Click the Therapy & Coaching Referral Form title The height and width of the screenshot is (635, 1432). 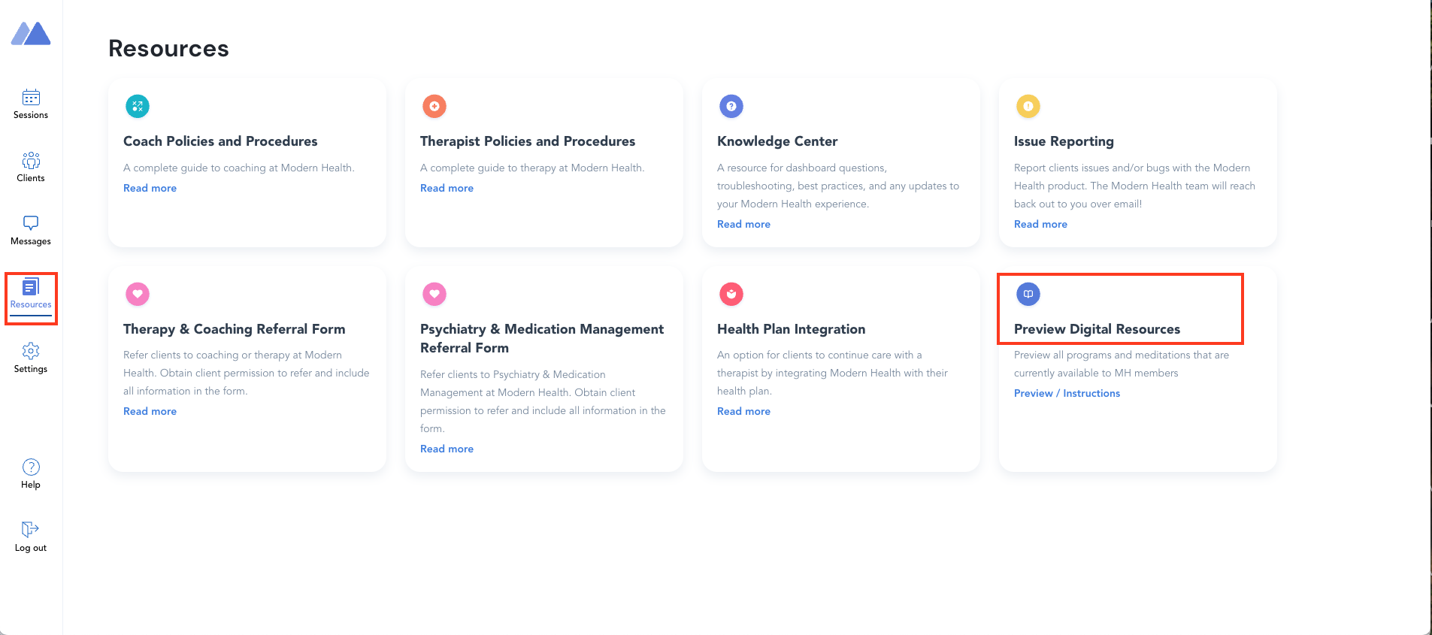pyautogui.click(x=235, y=329)
